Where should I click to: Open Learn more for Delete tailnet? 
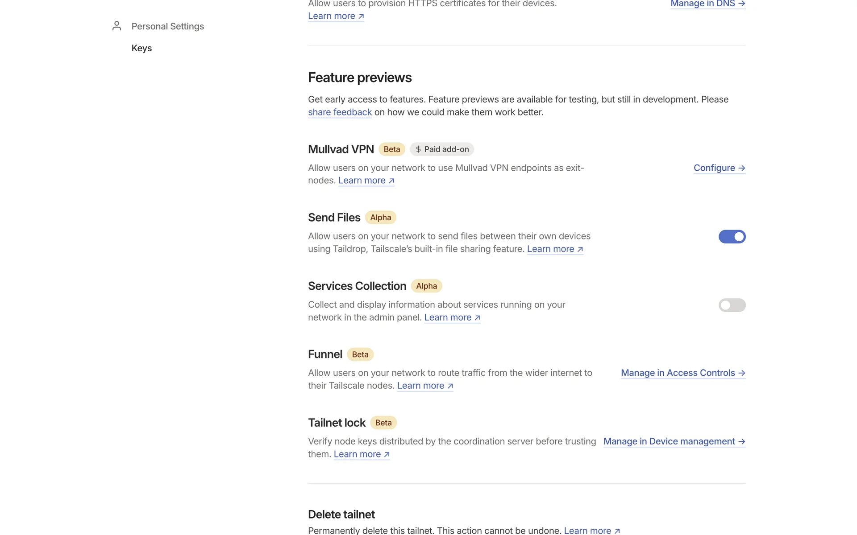tap(591, 531)
